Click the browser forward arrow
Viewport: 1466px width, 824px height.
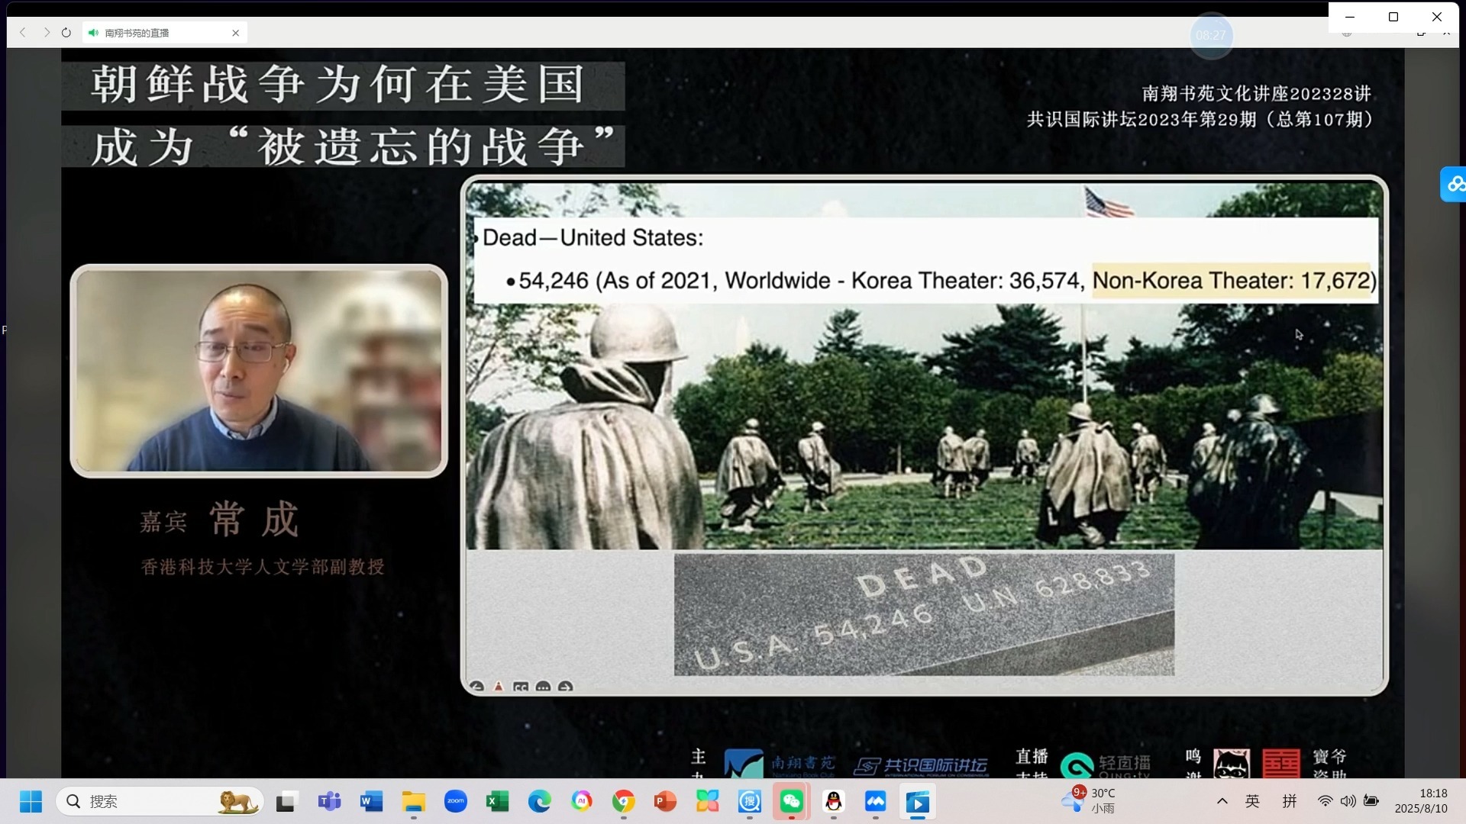tap(47, 33)
